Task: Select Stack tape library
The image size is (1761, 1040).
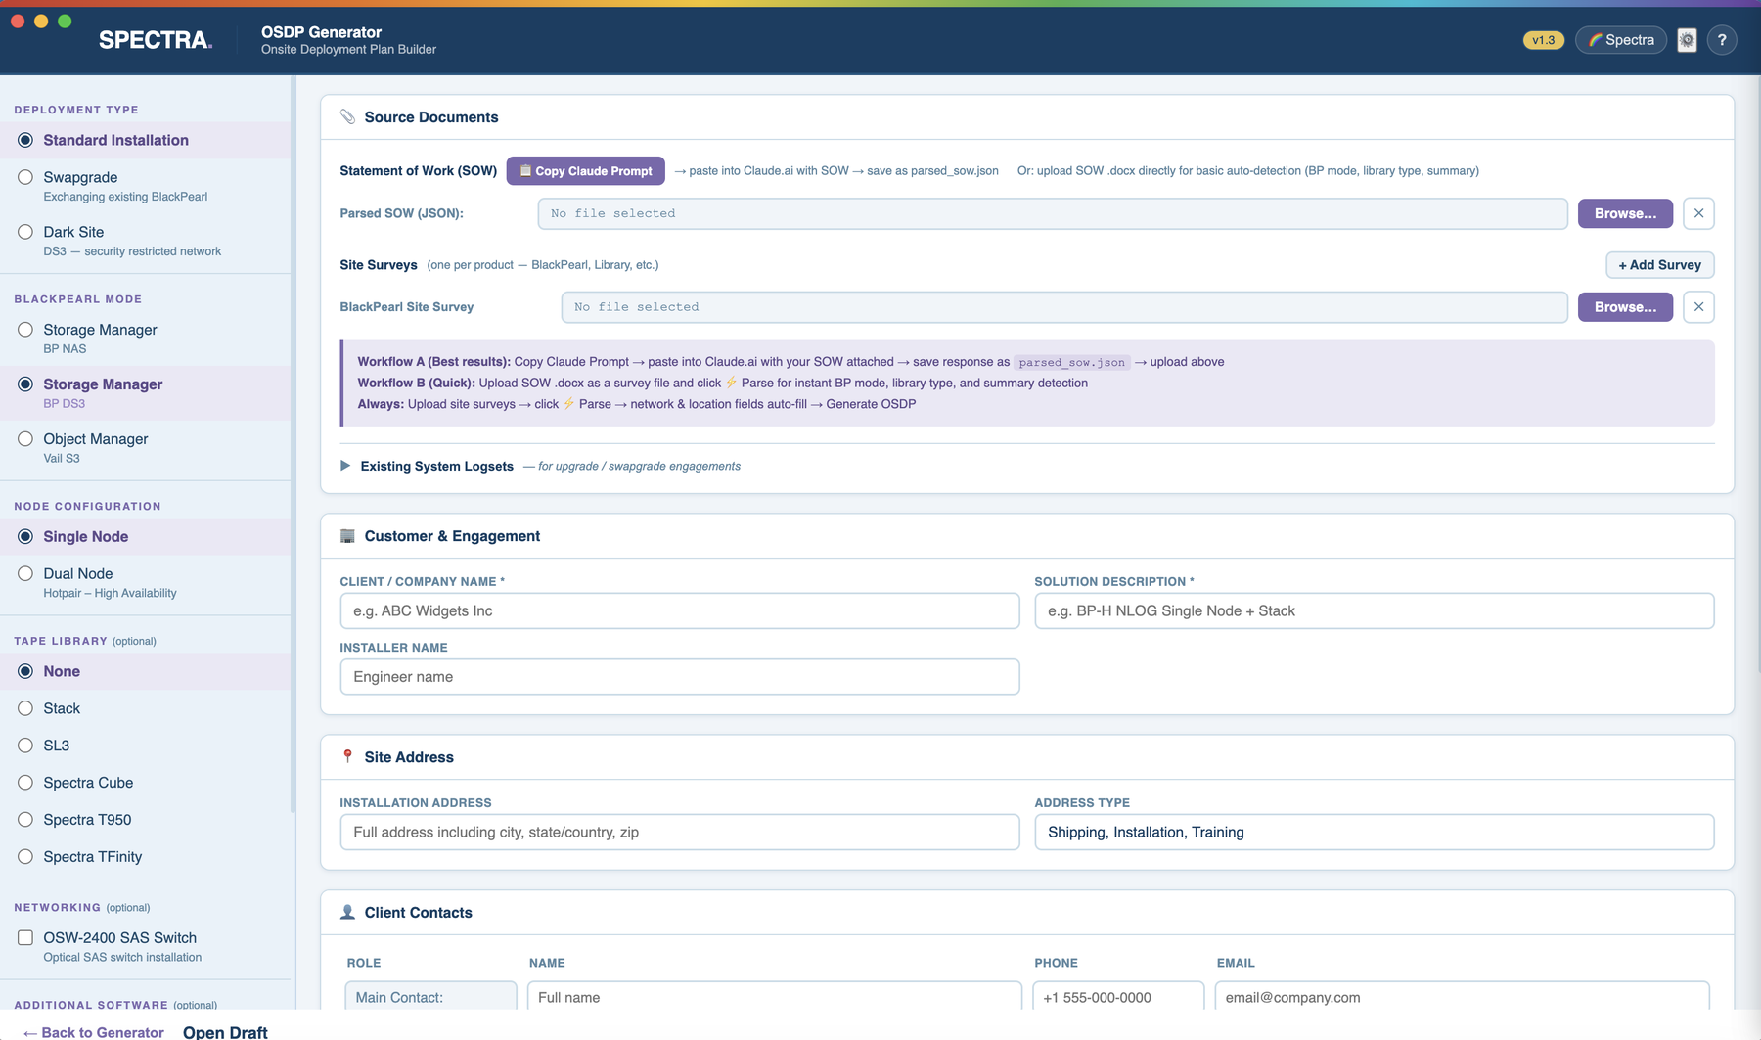Action: pyautogui.click(x=25, y=708)
